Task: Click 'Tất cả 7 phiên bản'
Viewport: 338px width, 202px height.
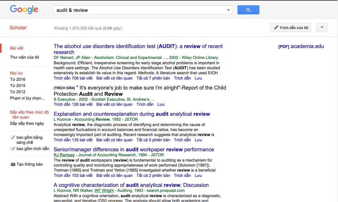Action: coord(153,78)
